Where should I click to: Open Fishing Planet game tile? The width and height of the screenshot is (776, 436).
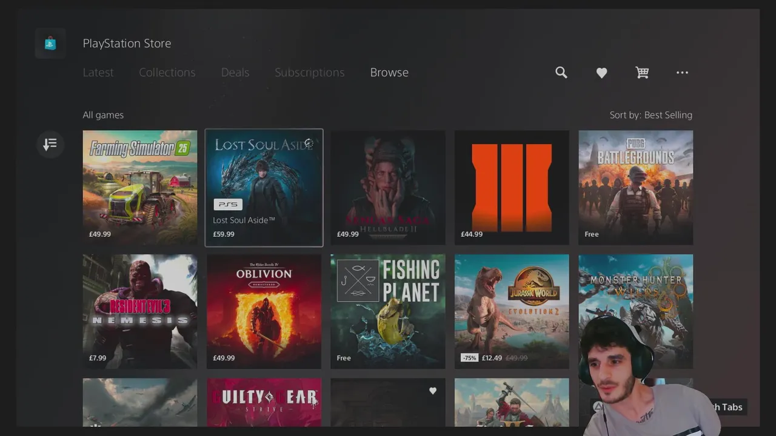[x=388, y=311]
